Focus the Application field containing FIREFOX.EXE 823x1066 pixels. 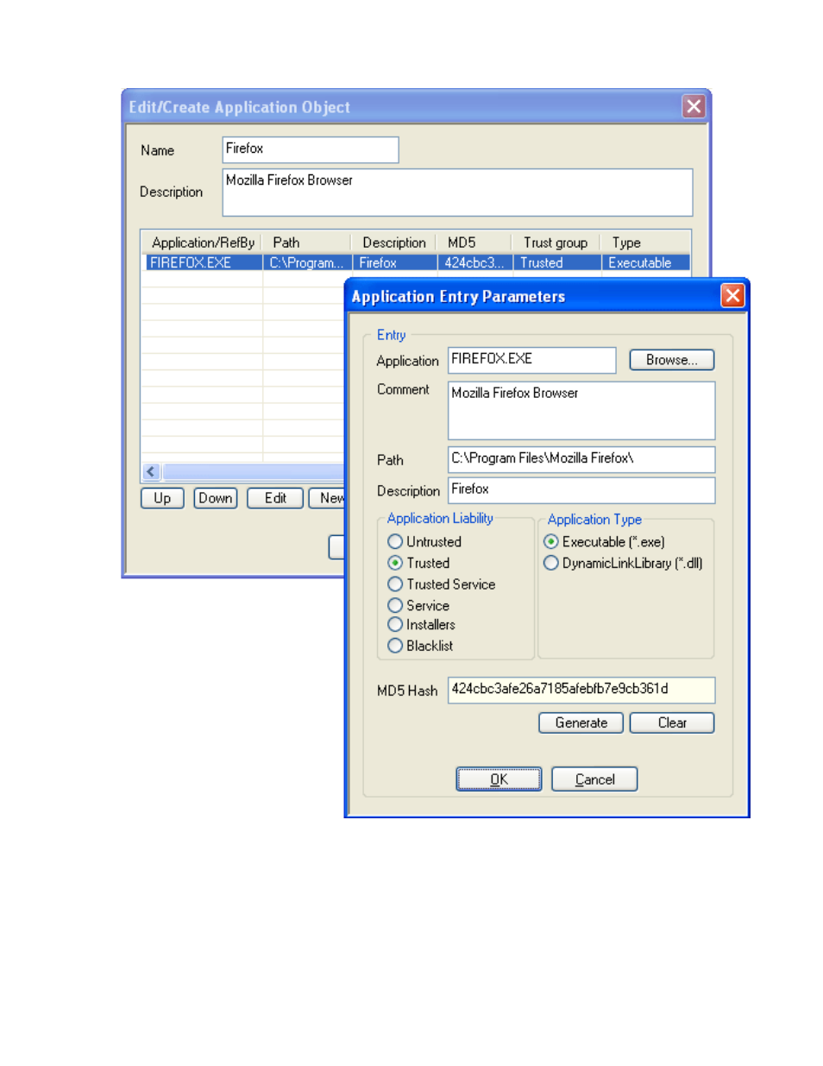pos(531,360)
